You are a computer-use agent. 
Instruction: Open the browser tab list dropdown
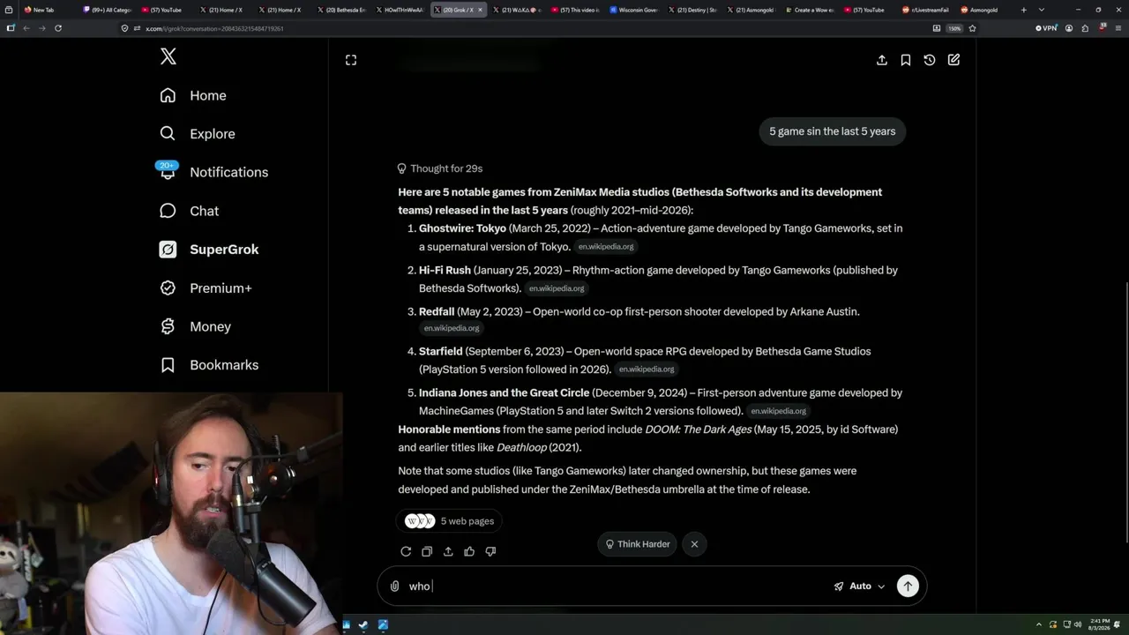[1042, 10]
